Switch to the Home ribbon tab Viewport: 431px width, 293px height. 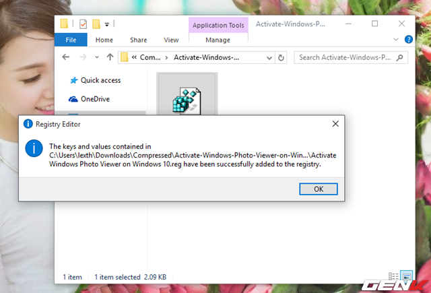tap(104, 40)
